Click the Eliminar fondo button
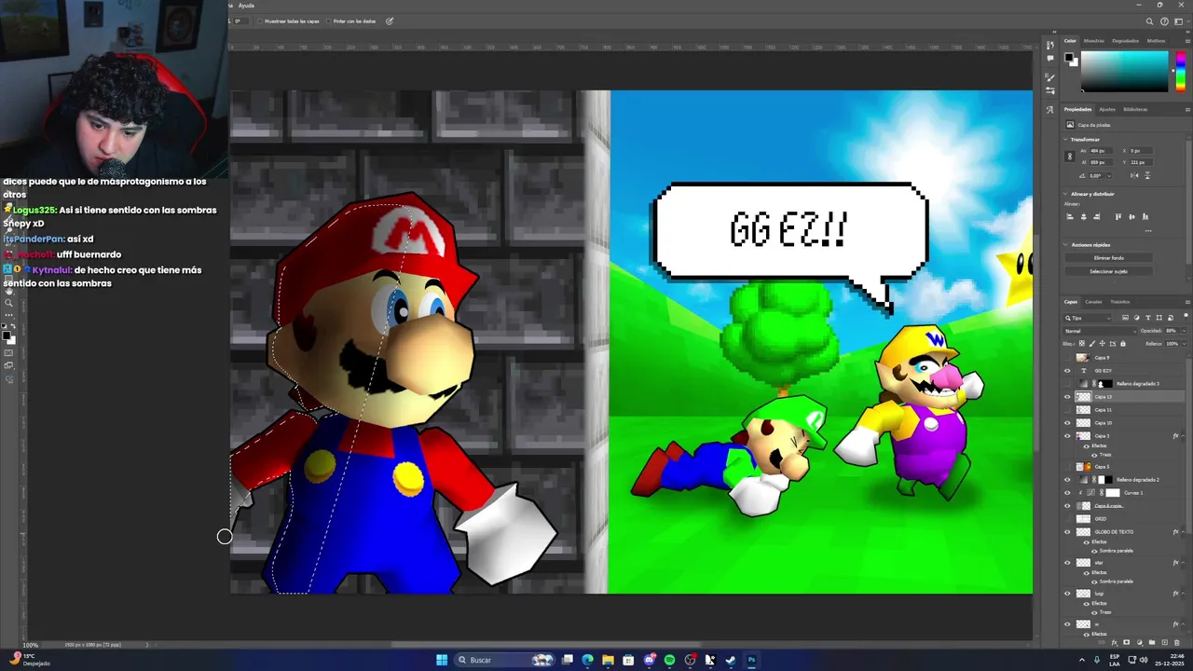 click(x=1108, y=258)
